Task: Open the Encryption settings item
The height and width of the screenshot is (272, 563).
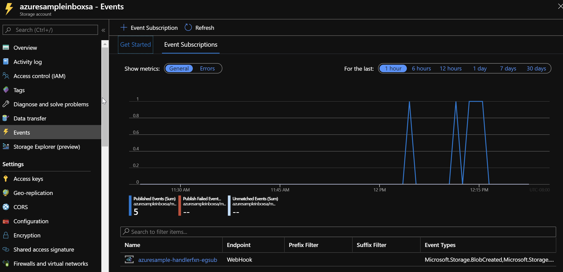Action: click(x=51, y=235)
